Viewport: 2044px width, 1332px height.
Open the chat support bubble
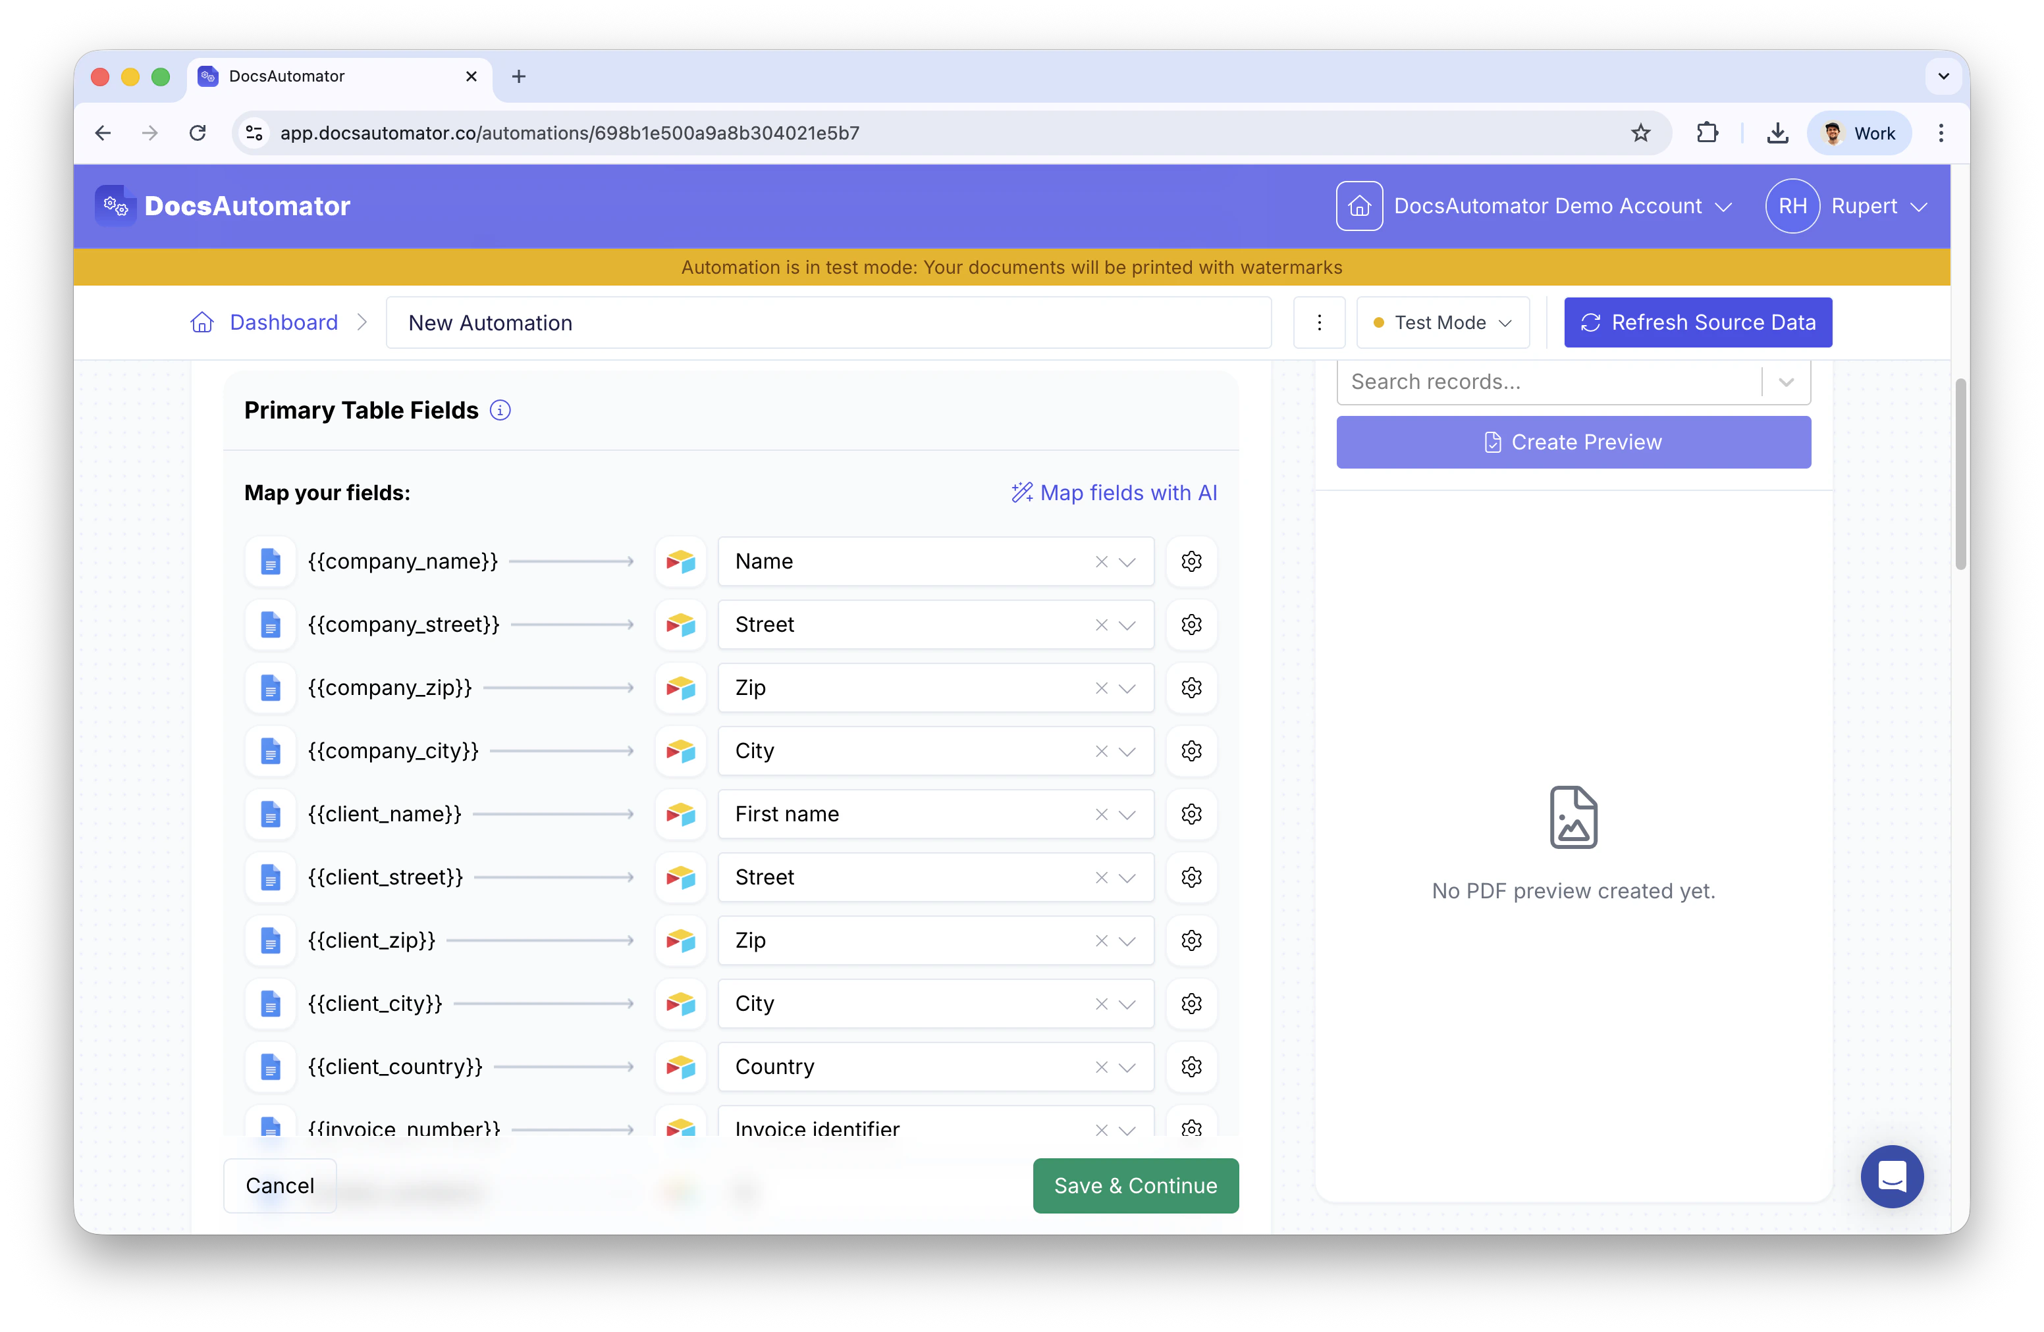(1892, 1176)
